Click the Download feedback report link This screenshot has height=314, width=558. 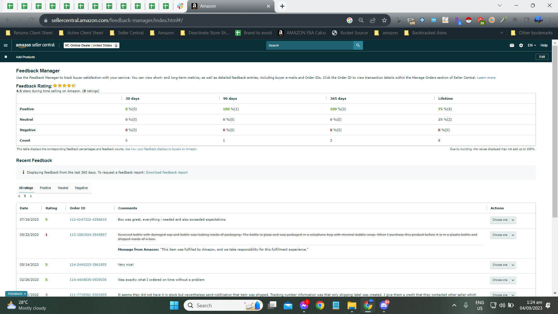click(167, 172)
